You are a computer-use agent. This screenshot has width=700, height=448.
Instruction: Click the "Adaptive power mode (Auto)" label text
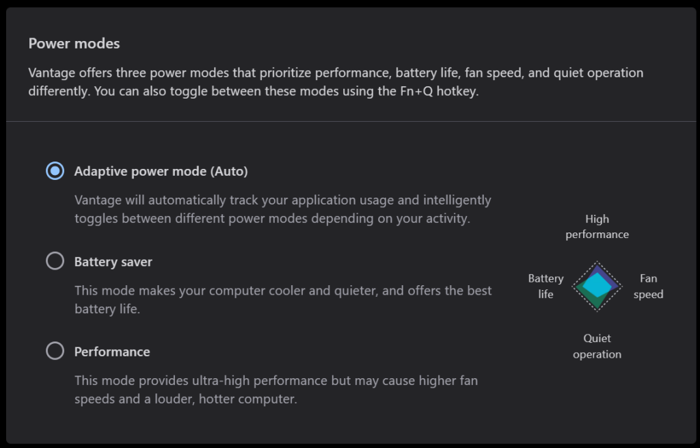[x=161, y=171]
